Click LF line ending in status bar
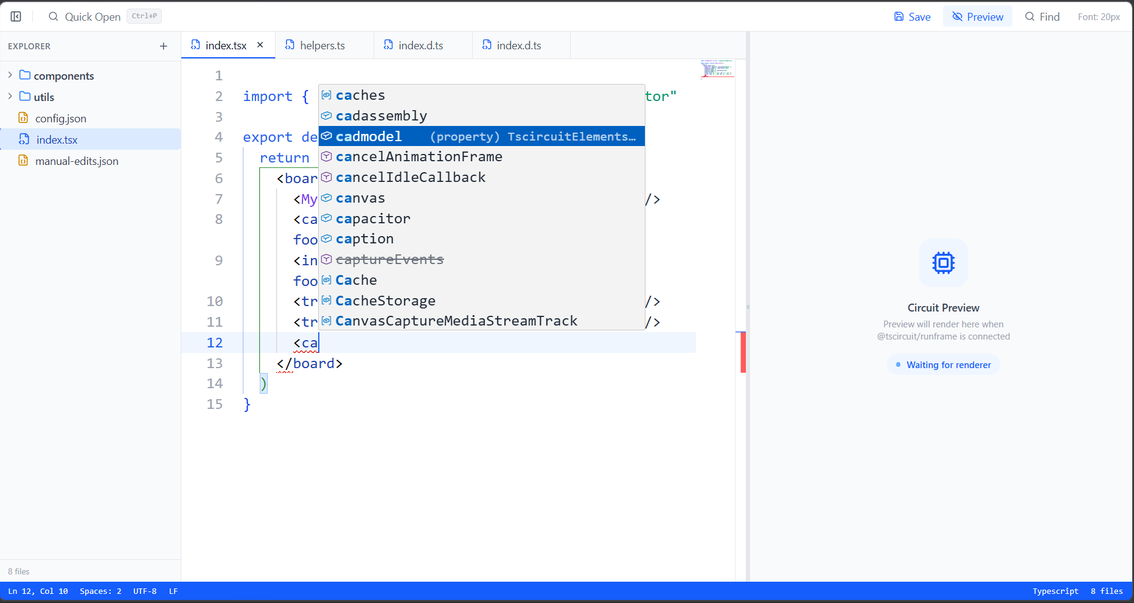 coord(173,591)
